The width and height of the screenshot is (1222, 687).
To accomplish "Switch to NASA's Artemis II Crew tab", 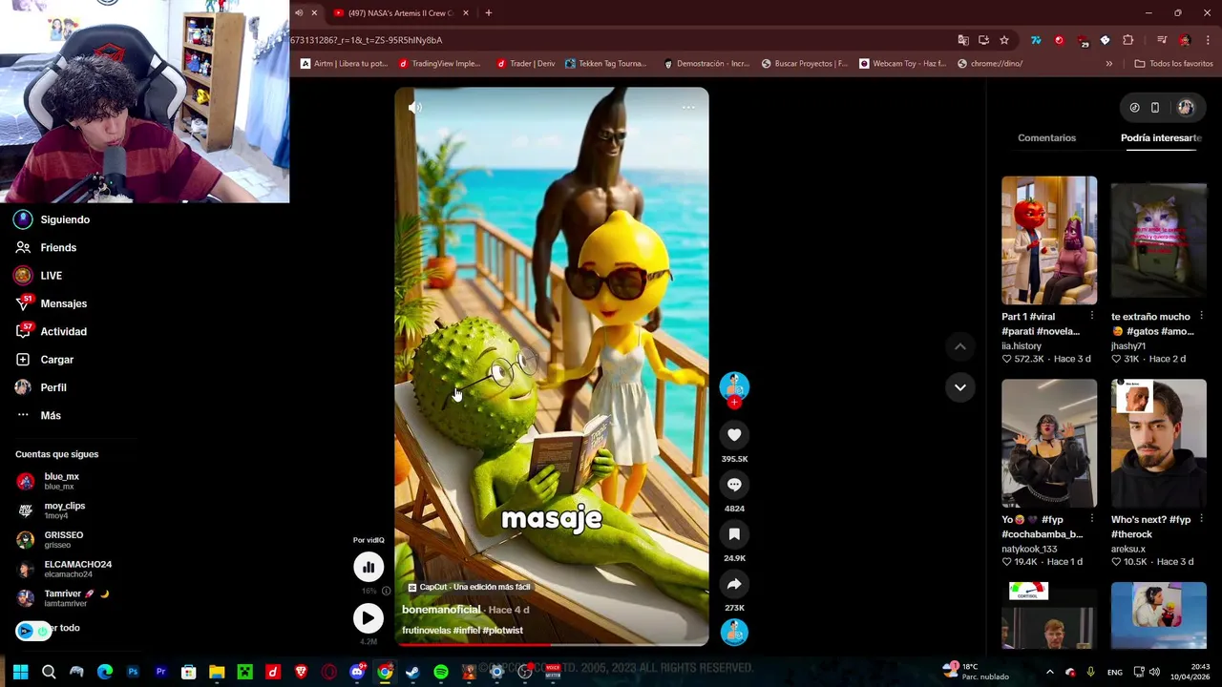I will point(401,13).
